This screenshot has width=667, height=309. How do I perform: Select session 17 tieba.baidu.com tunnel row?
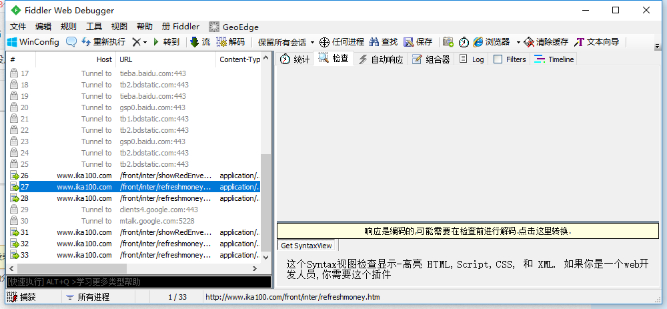[133, 73]
